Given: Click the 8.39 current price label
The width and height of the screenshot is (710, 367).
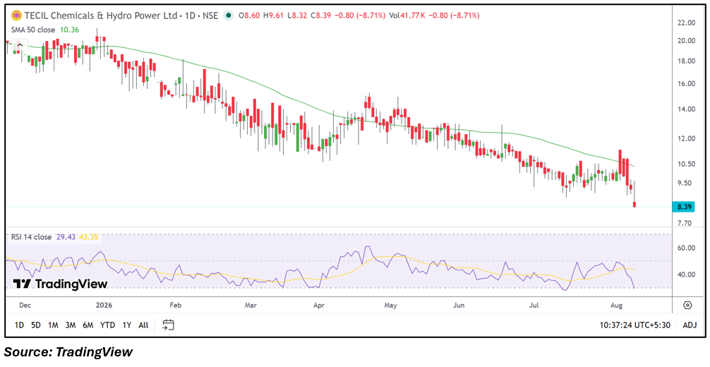Looking at the screenshot, I should click(683, 207).
